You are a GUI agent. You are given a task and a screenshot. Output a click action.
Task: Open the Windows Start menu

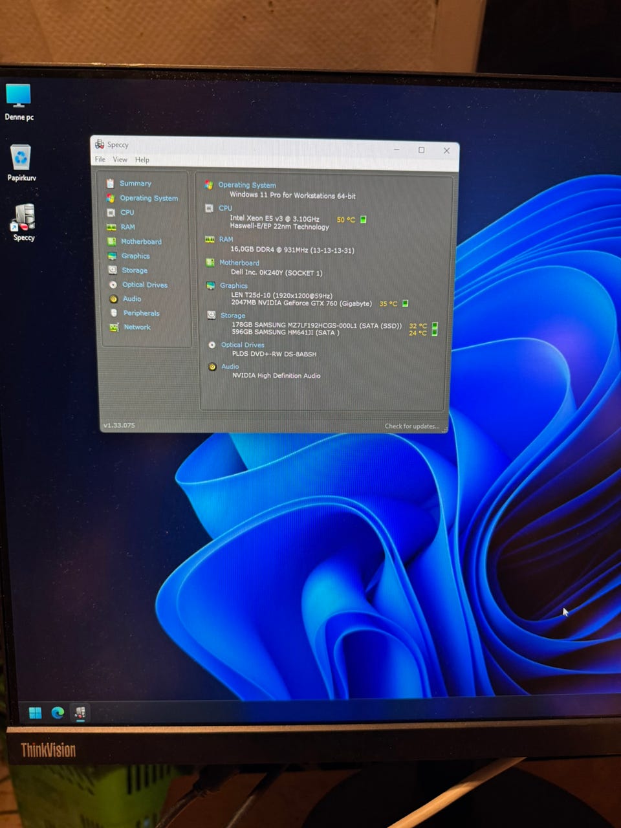point(36,713)
